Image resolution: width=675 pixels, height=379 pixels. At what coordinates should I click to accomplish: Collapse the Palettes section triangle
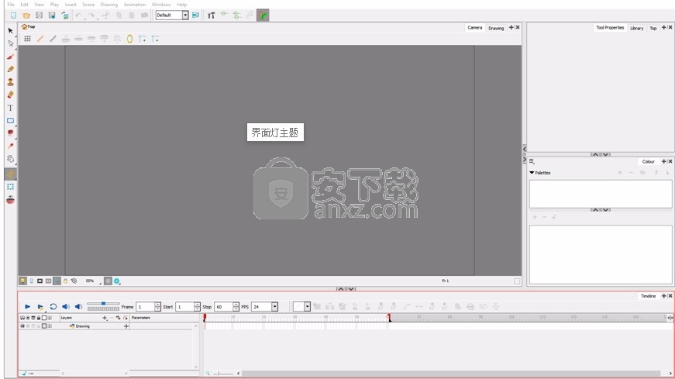(532, 173)
